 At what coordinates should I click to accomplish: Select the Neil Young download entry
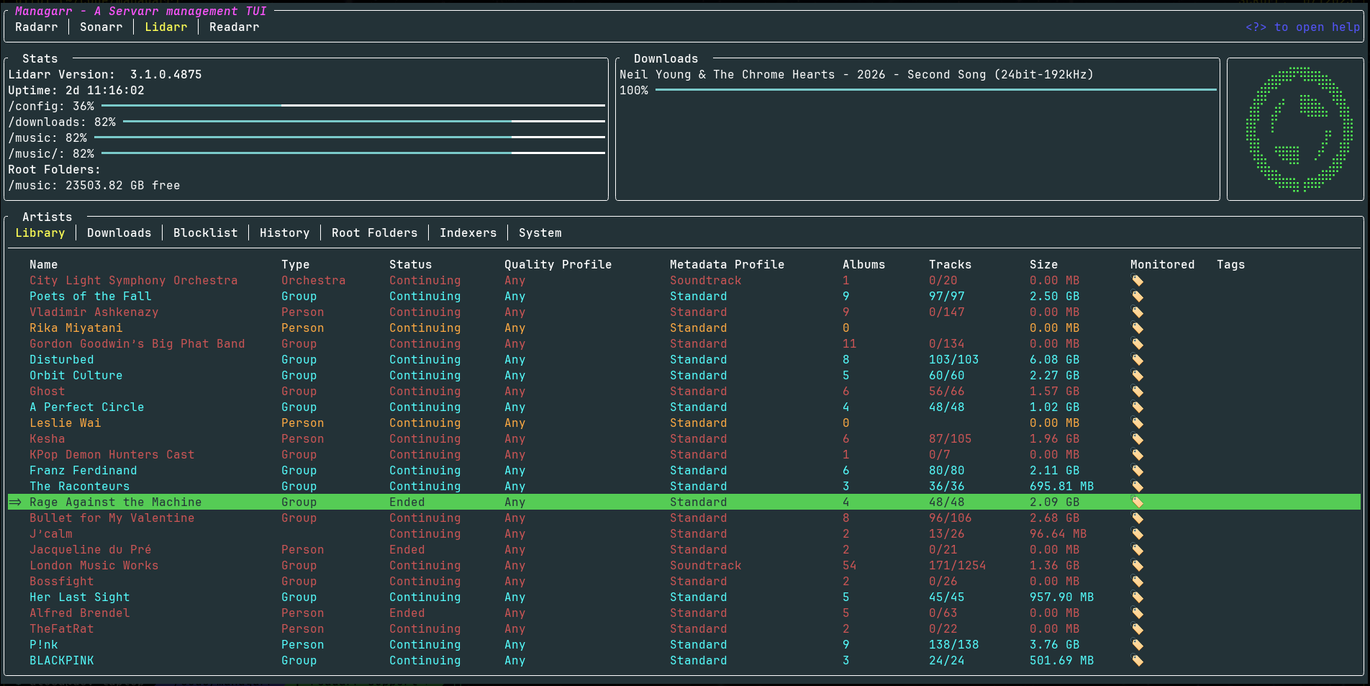point(856,75)
